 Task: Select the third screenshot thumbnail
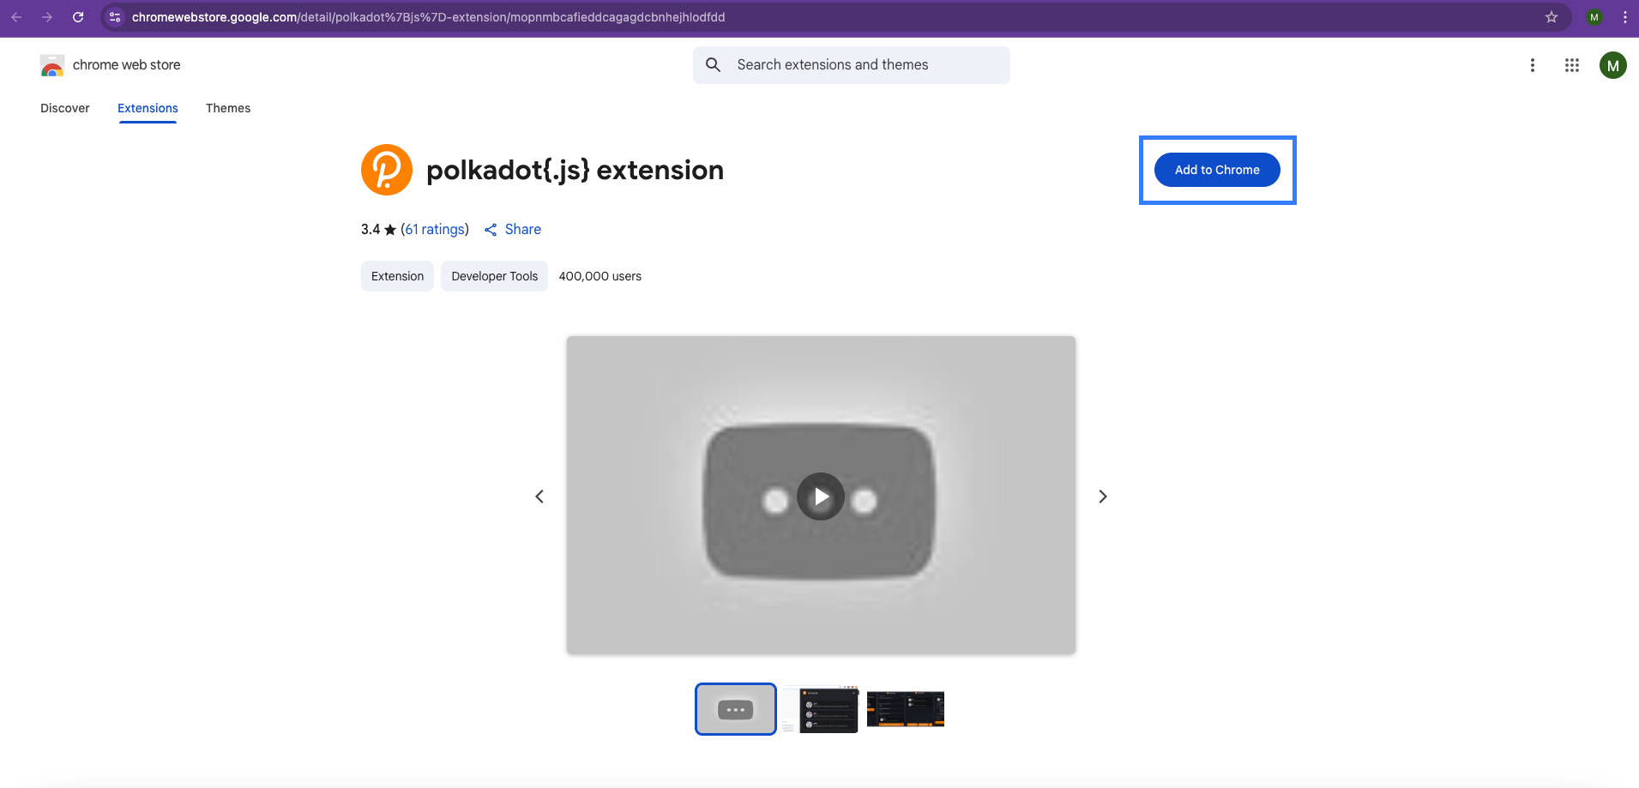[x=906, y=709]
